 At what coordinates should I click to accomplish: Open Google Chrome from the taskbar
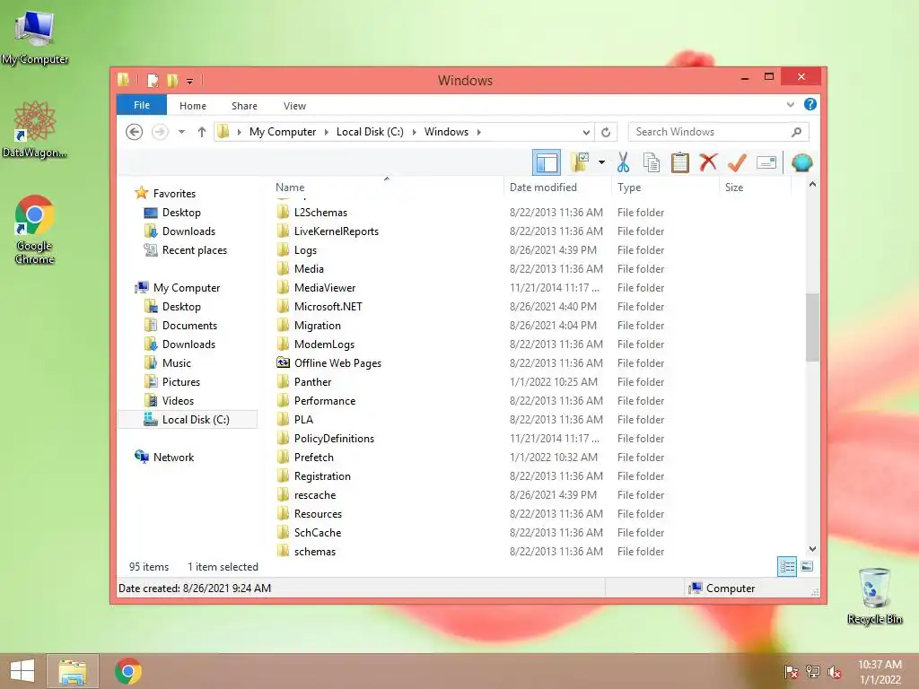(x=127, y=671)
